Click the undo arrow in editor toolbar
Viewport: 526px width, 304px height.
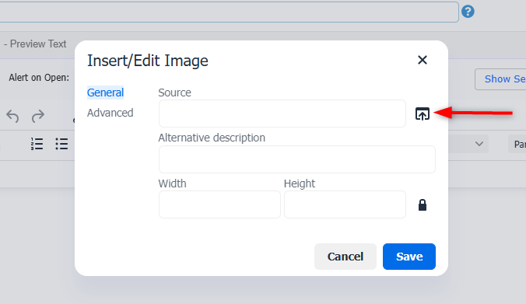point(12,116)
